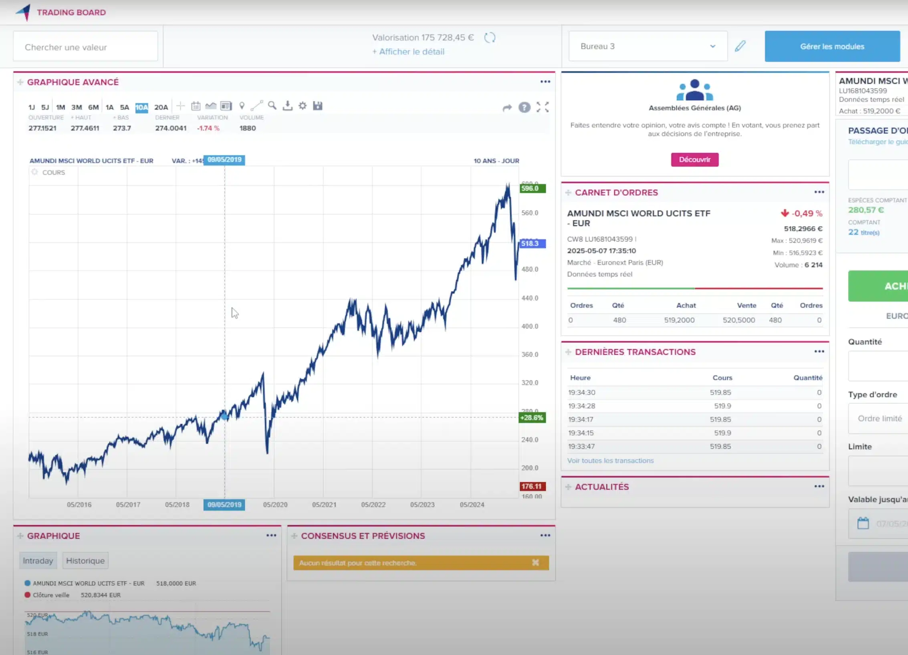908x655 pixels.
Task: Open Graphique Avancé three-dot menu
Action: pos(545,82)
